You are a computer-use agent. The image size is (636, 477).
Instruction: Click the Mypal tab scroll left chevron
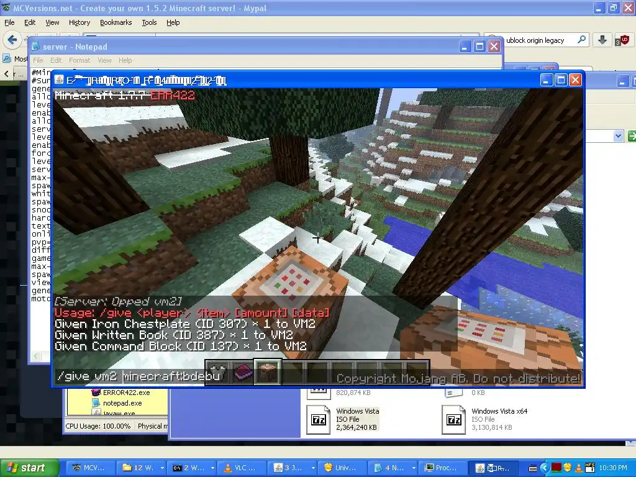tap(6, 73)
